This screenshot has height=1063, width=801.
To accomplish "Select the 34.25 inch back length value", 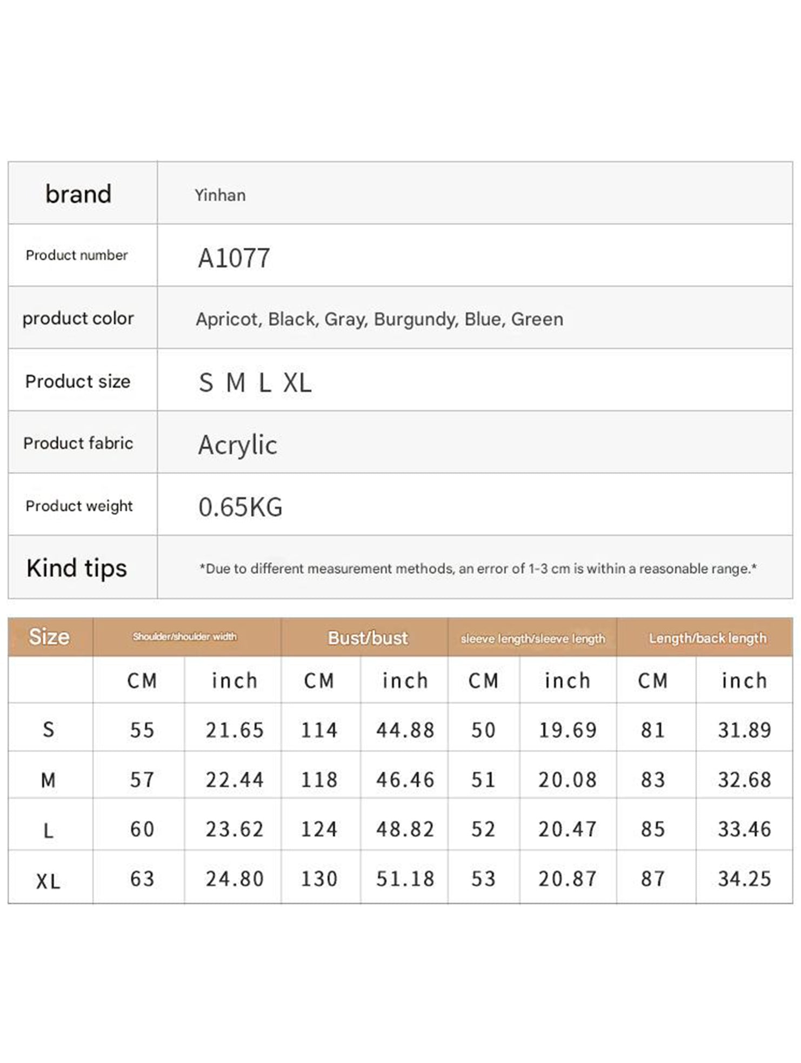I will [744, 879].
